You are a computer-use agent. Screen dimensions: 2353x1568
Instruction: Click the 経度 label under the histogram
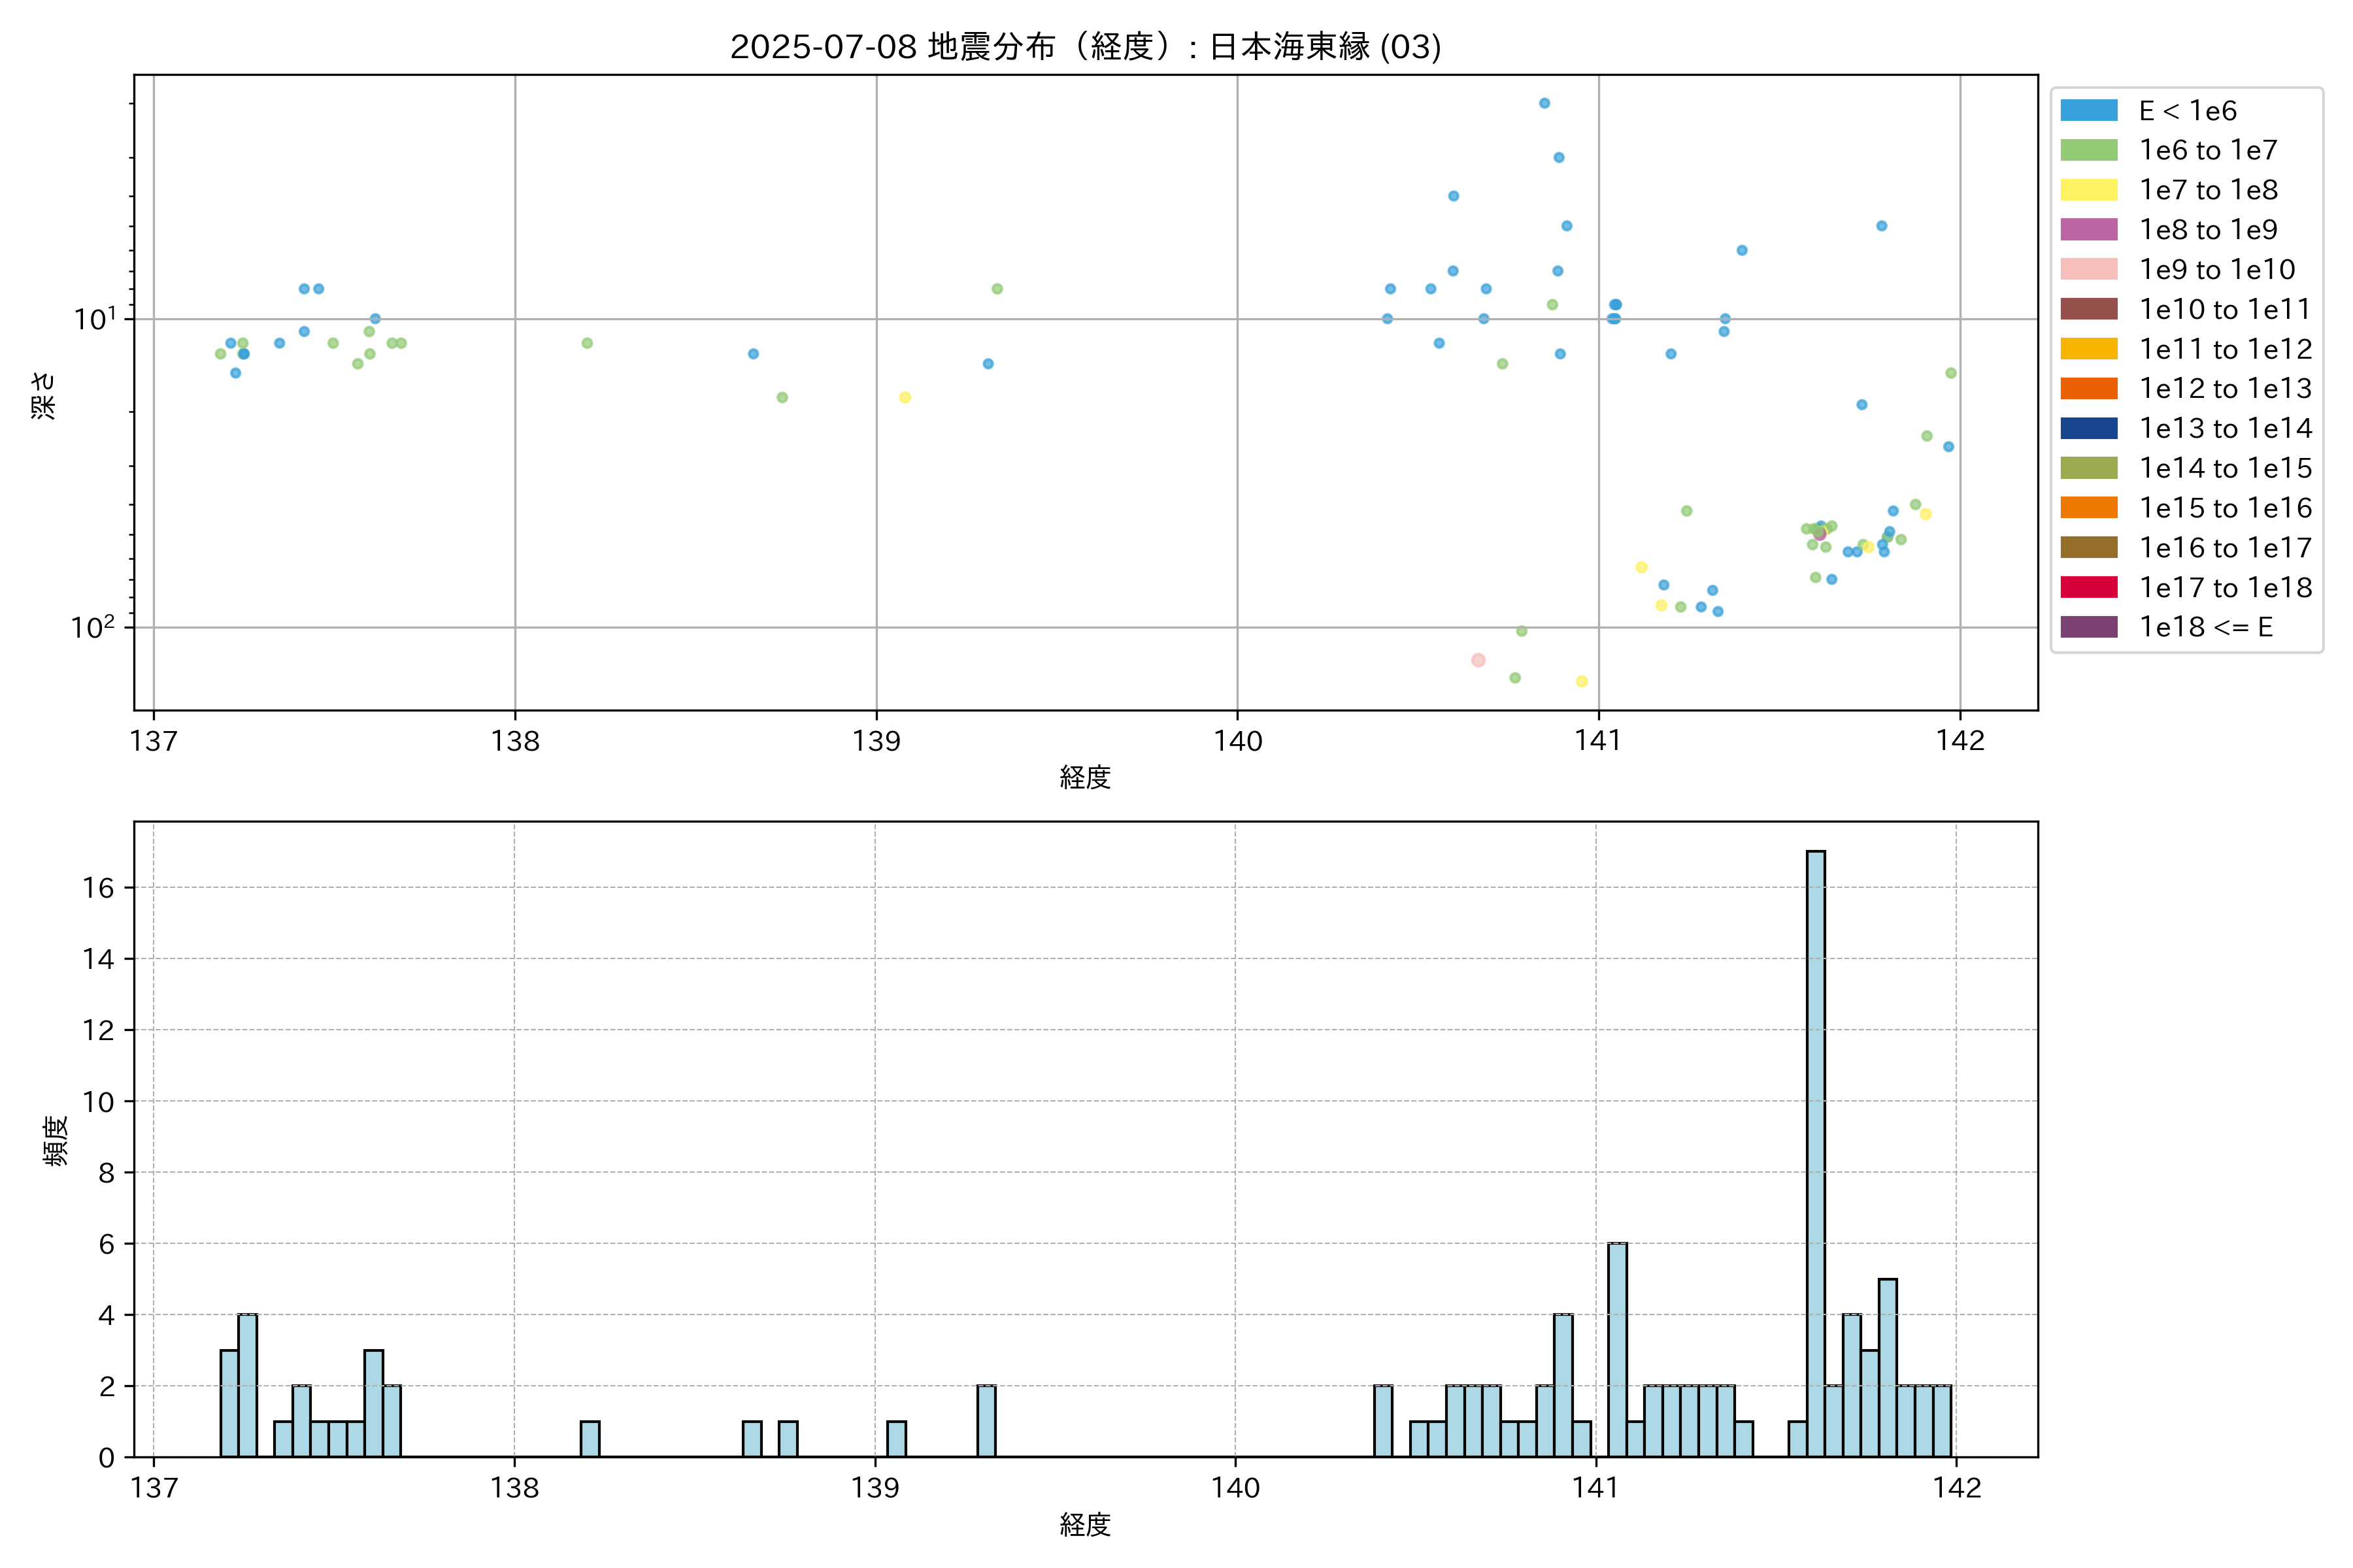coord(1086,1525)
